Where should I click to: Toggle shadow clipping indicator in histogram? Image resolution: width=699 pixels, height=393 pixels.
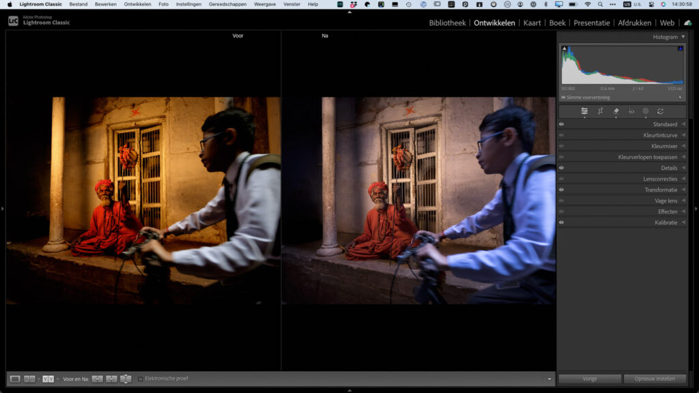click(x=565, y=48)
